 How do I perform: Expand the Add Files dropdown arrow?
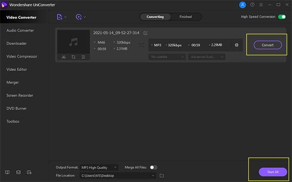coord(65,17)
